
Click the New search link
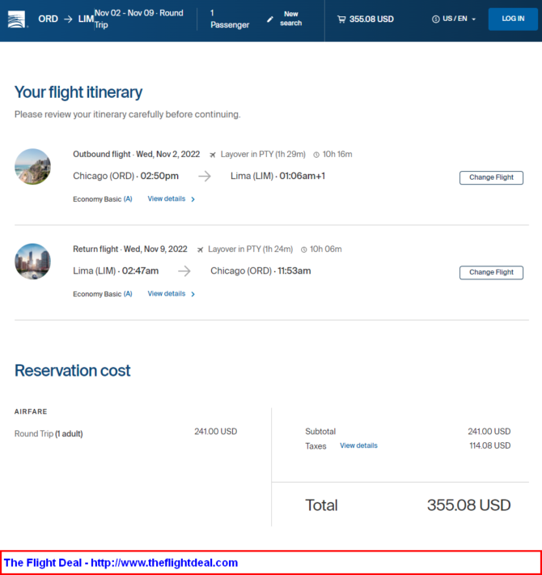(290, 19)
